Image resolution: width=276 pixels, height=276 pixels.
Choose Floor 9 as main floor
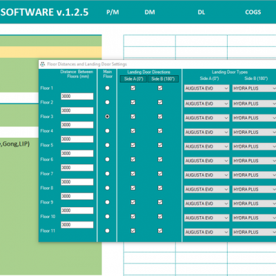107,202
